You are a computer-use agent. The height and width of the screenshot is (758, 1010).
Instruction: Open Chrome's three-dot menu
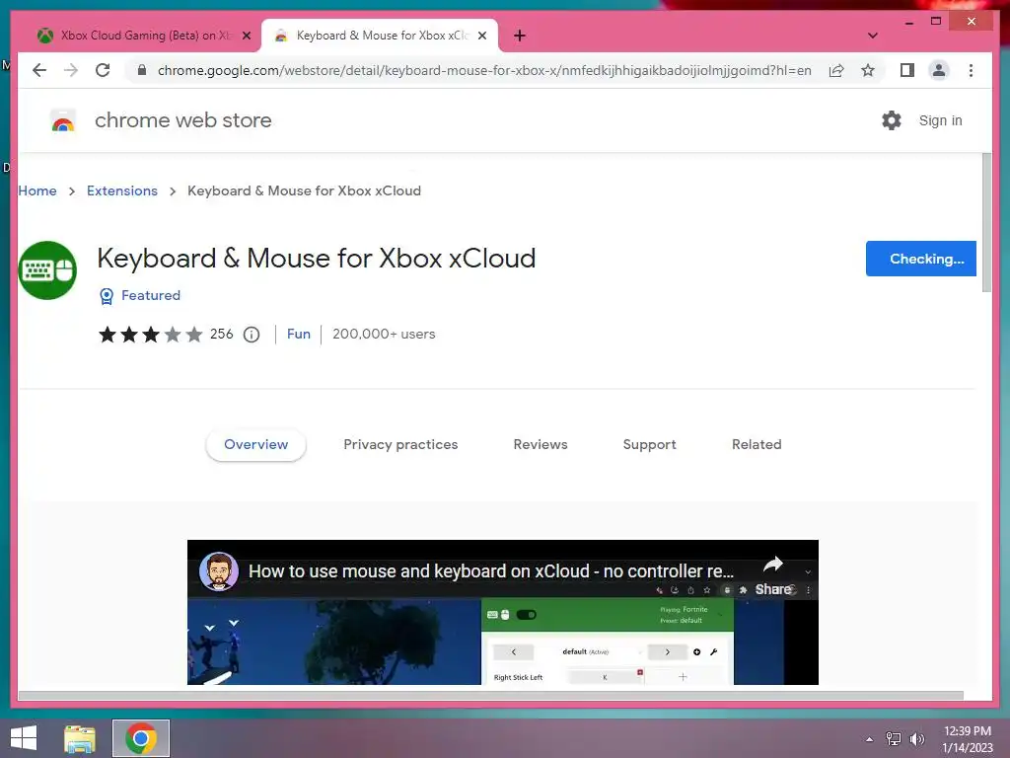coord(971,70)
